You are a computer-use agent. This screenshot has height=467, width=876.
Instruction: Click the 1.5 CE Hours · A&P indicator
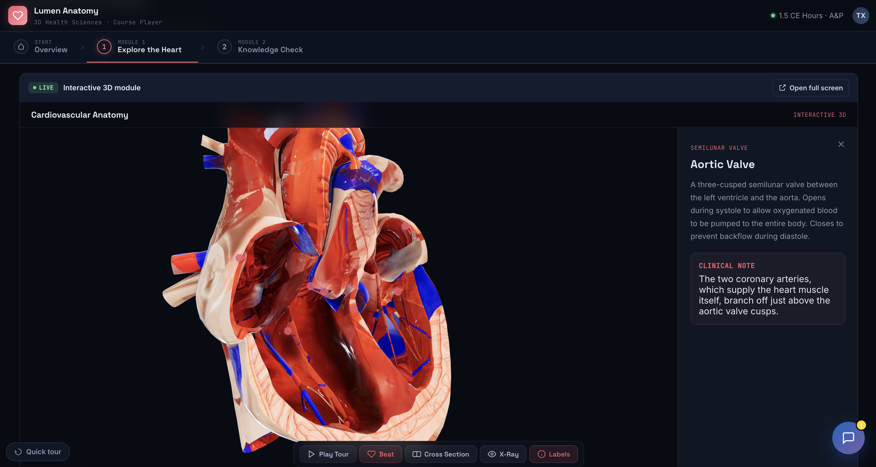click(806, 16)
